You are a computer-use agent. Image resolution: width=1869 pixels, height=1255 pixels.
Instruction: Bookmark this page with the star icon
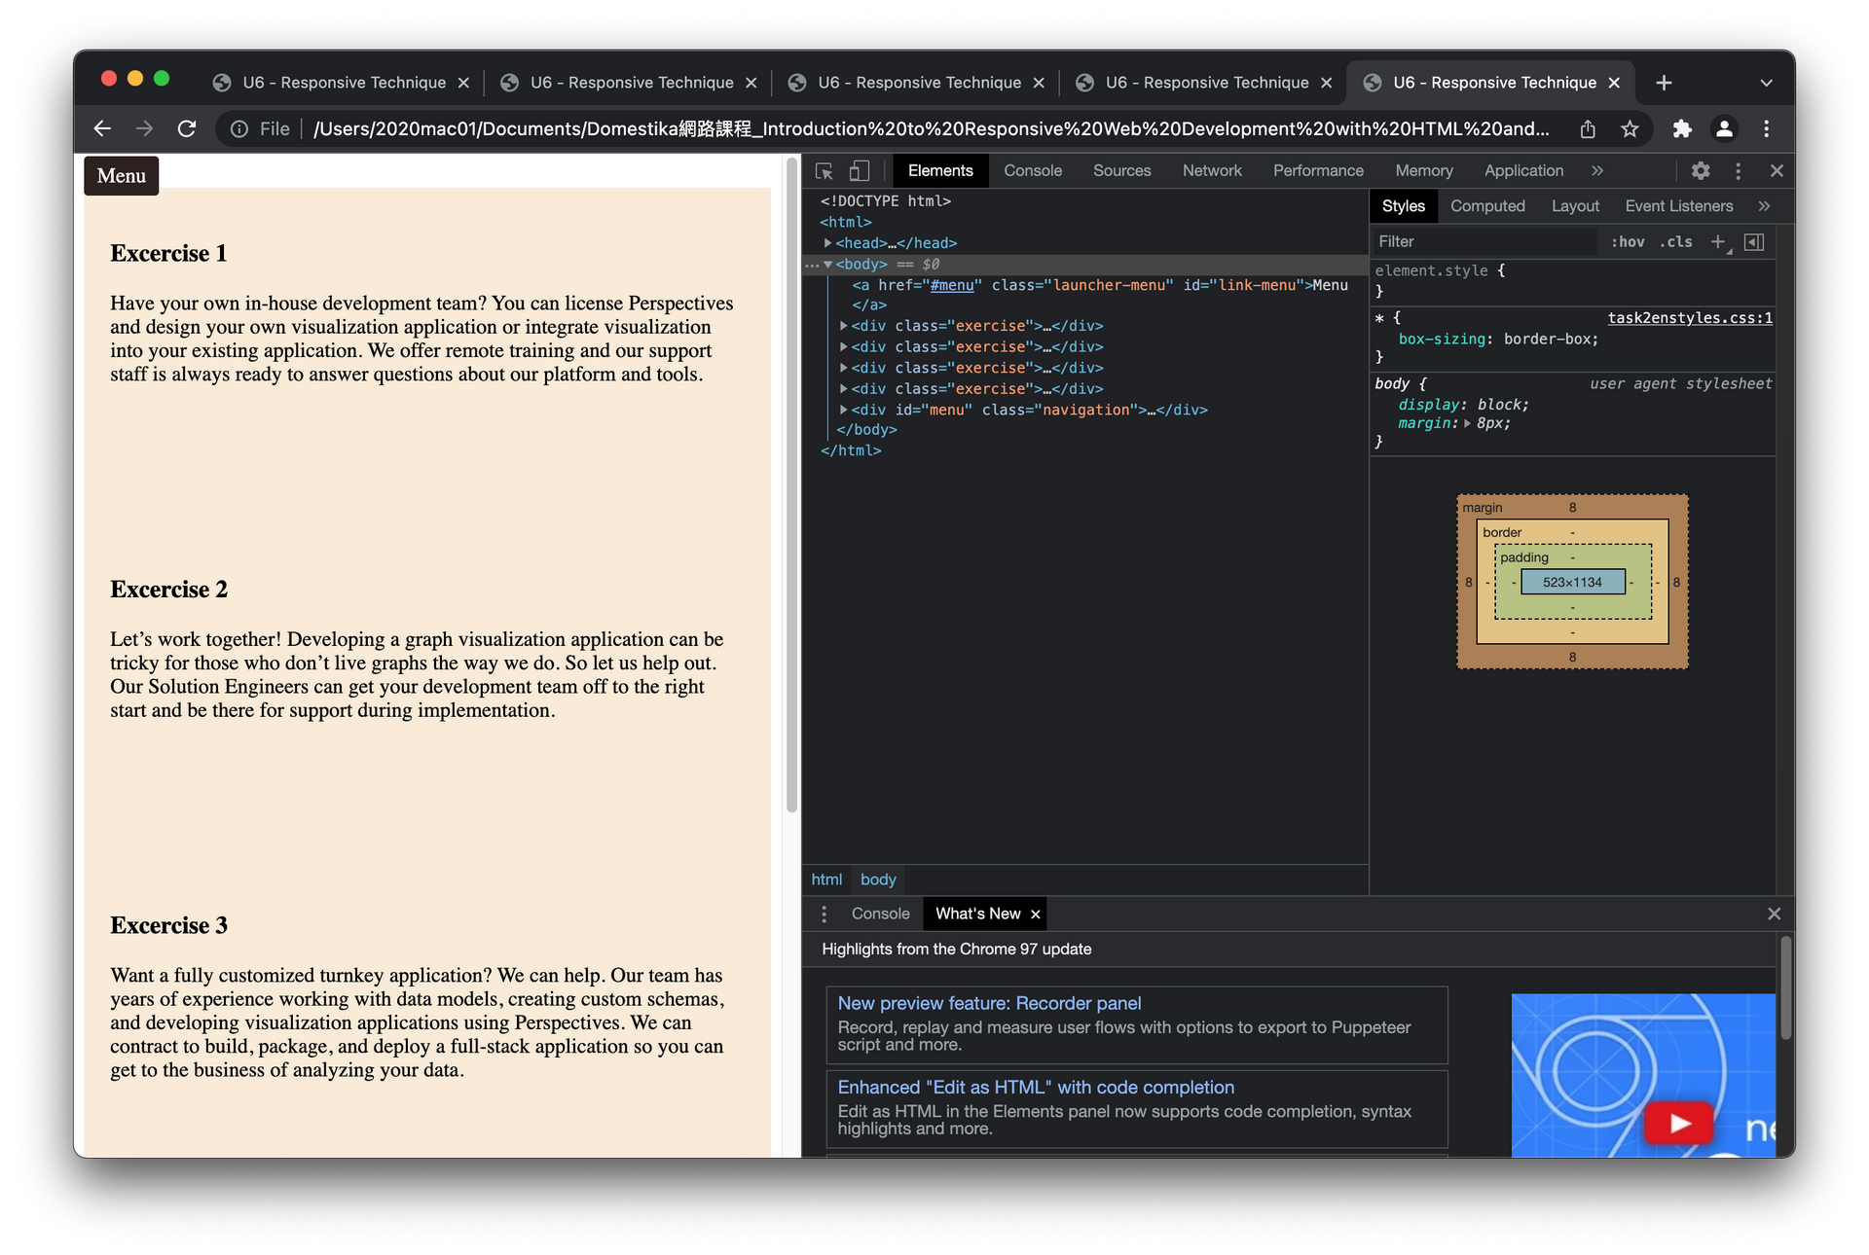coord(1630,128)
